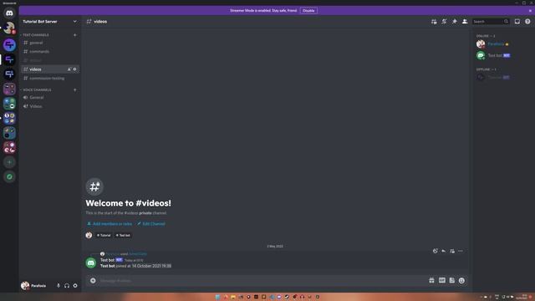Viewport: 535px width, 301px height.
Task: Add reaction to Test bot message
Action: tap(435, 251)
